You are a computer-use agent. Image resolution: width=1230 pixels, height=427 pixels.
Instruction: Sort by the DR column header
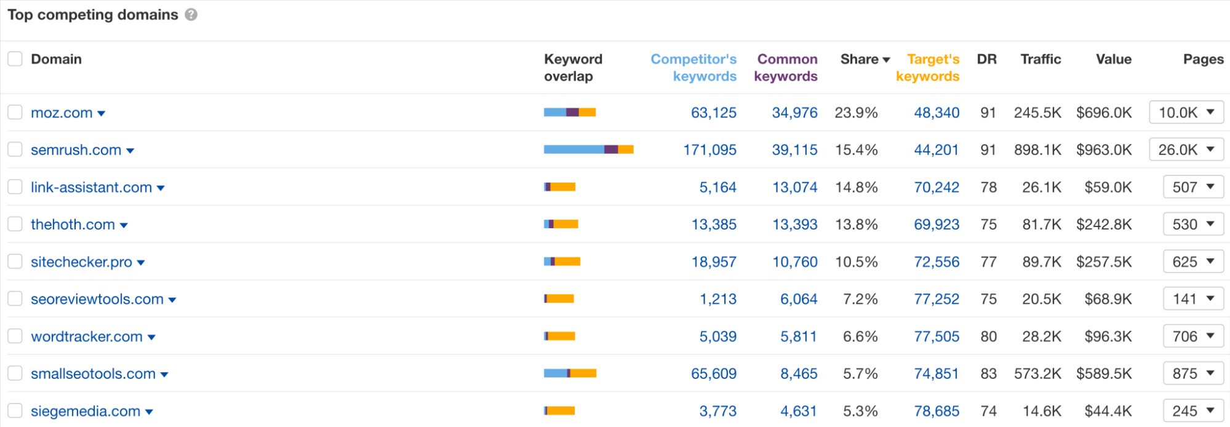tap(986, 59)
